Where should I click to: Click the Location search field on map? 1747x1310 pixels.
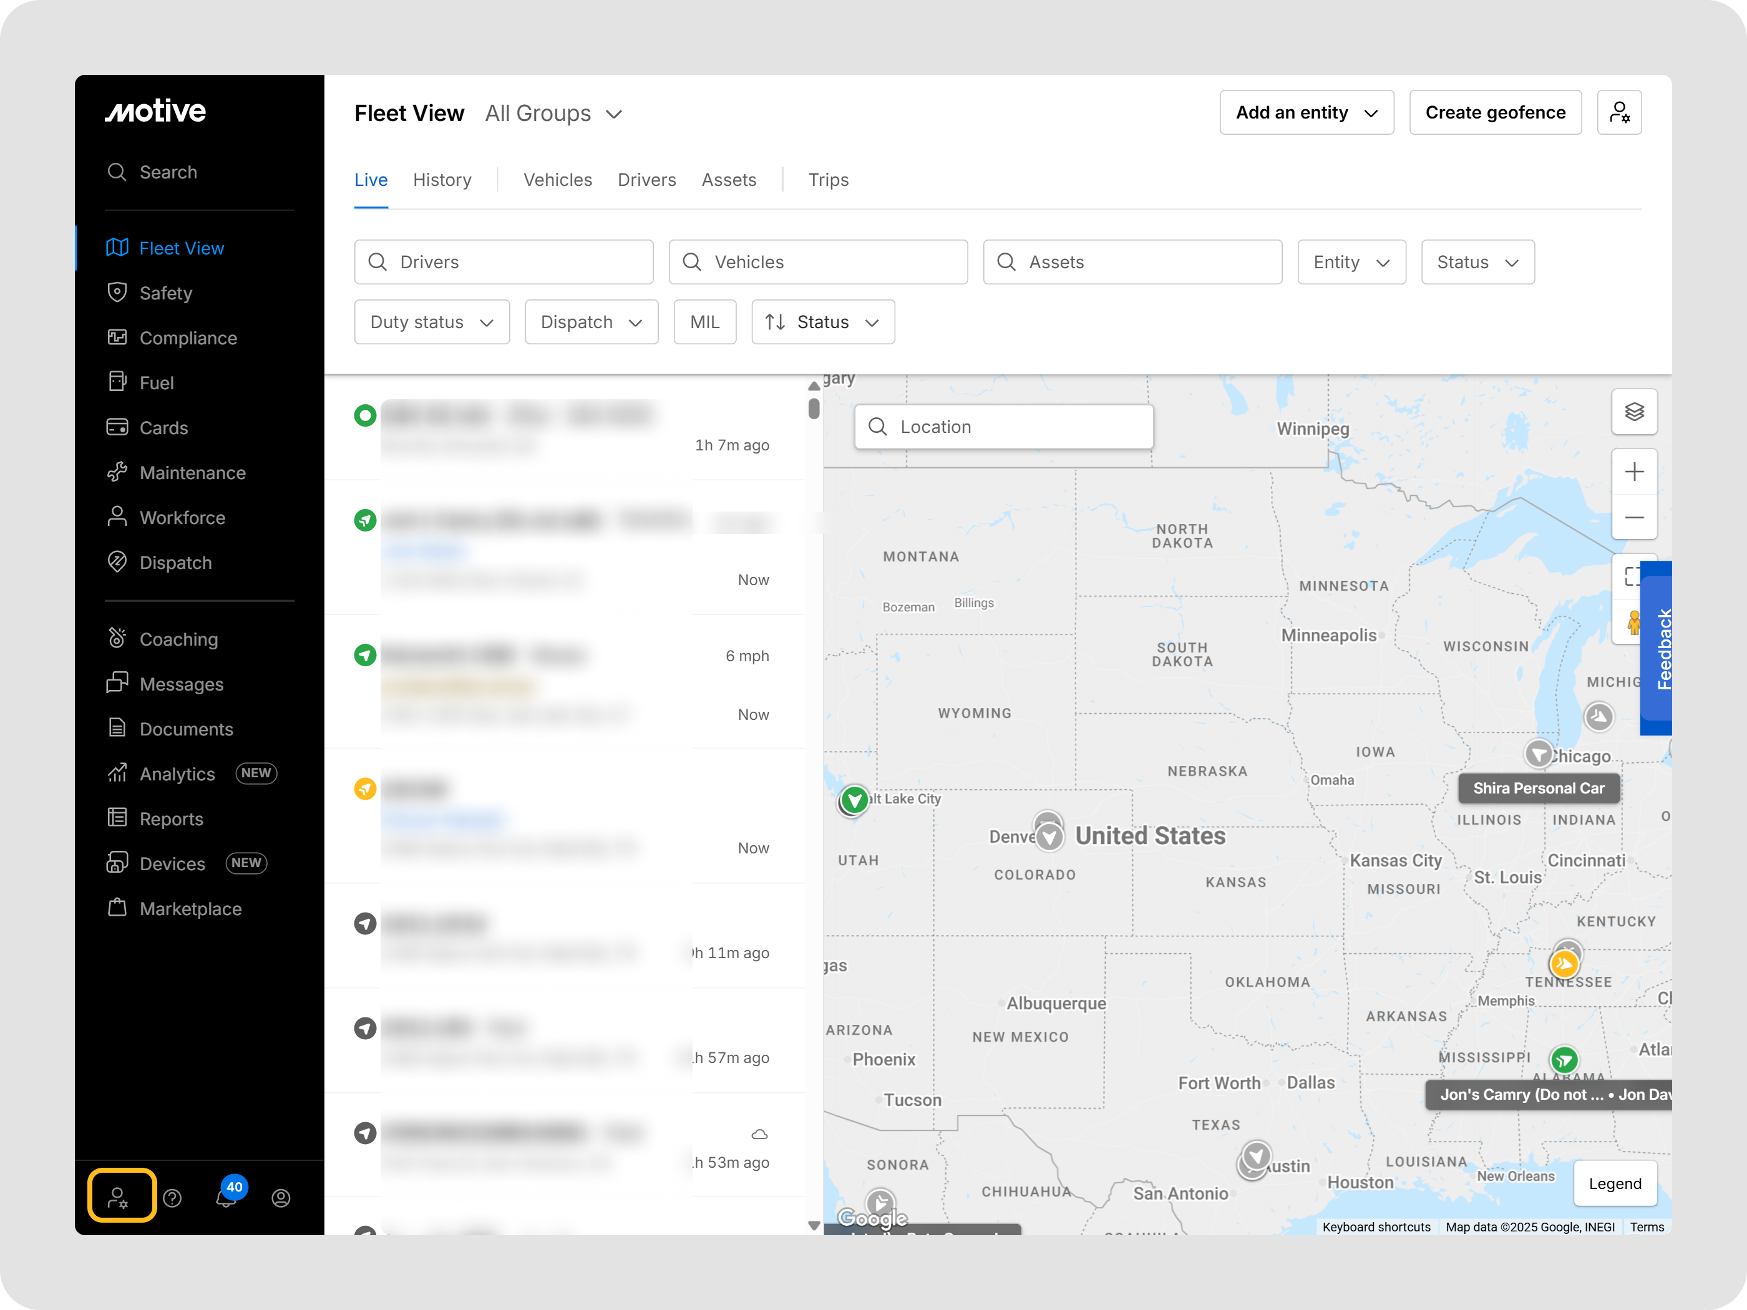[1003, 427]
